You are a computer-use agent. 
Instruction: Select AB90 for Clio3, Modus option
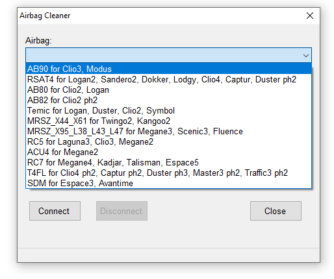(x=168, y=69)
